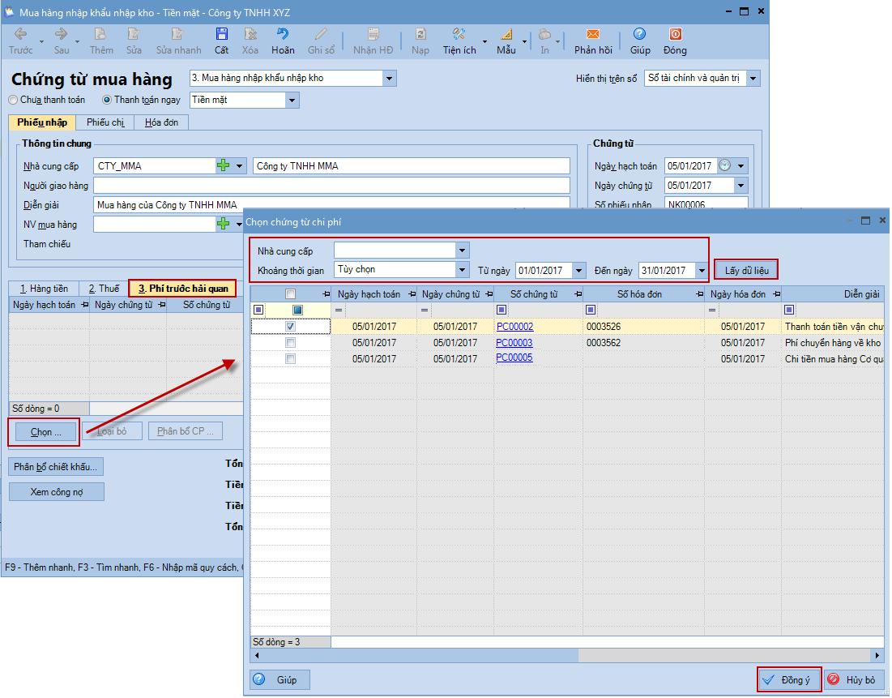Uncheck the checkbox for row PC00002
Image resolution: width=892 pixels, height=698 pixels.
(x=290, y=327)
